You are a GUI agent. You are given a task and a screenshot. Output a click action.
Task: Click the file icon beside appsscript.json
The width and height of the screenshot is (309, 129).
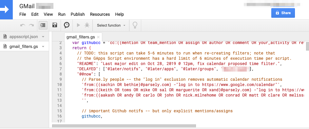pos(5,36)
